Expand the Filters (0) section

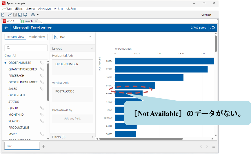point(72,137)
